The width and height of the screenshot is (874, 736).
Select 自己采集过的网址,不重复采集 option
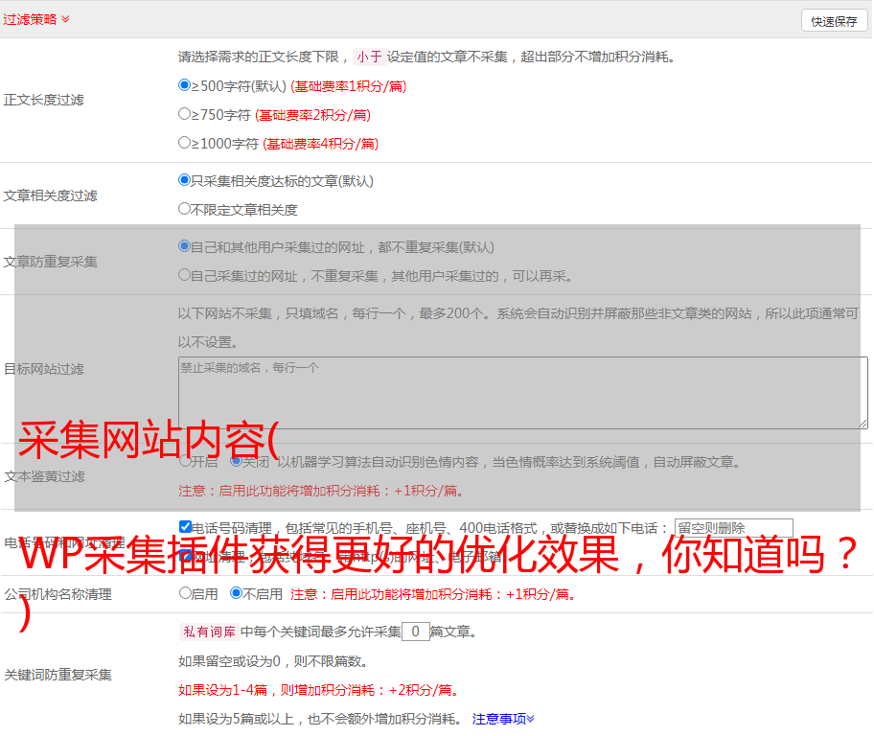184,274
